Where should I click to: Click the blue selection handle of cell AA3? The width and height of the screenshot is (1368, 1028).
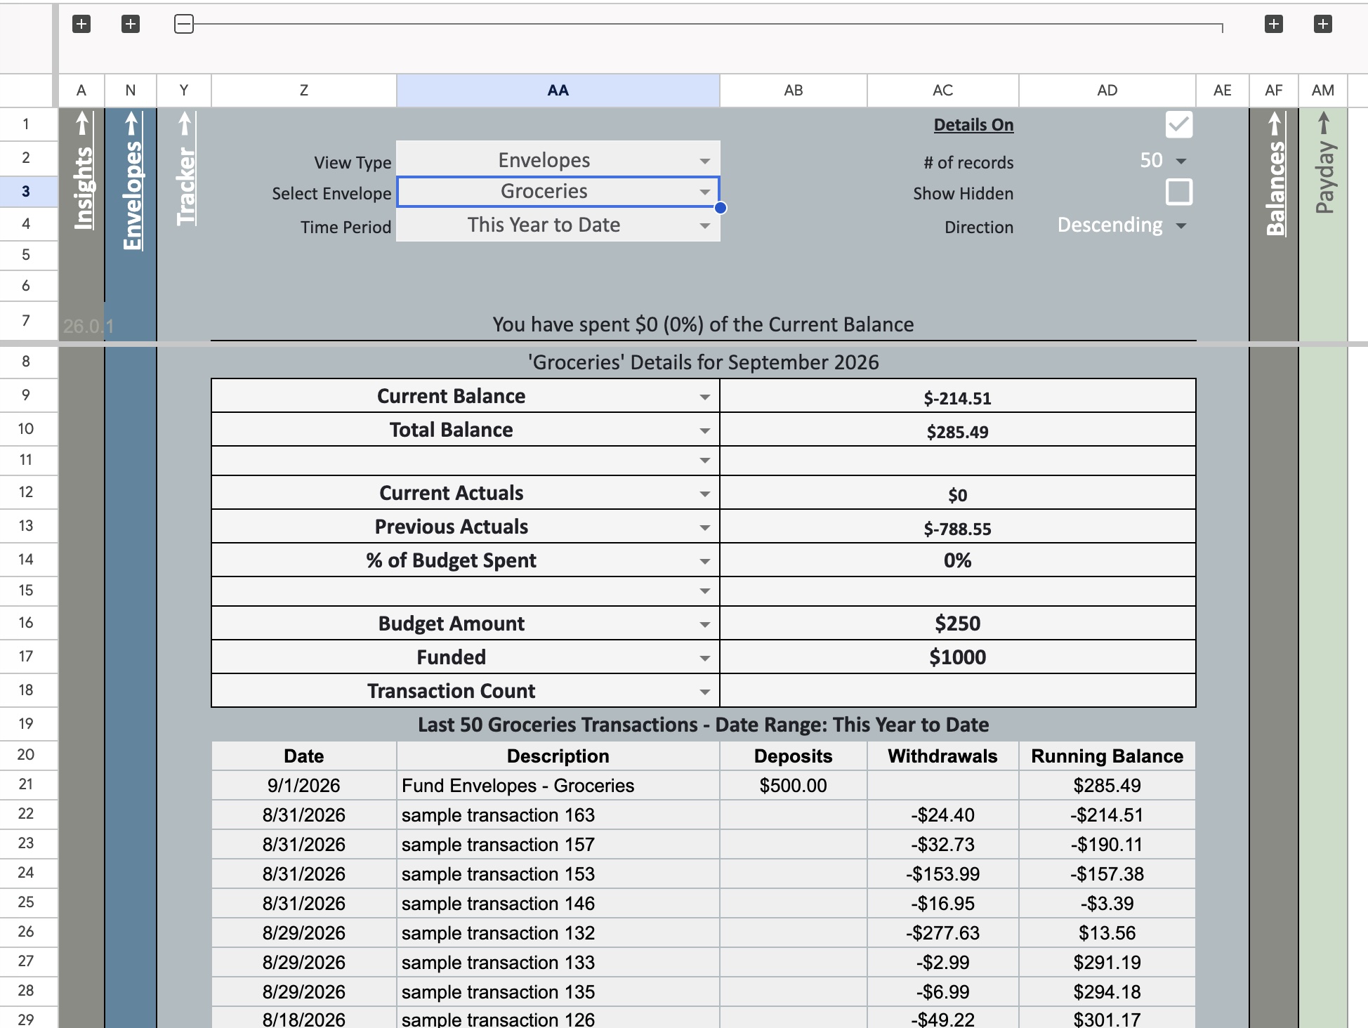721,208
